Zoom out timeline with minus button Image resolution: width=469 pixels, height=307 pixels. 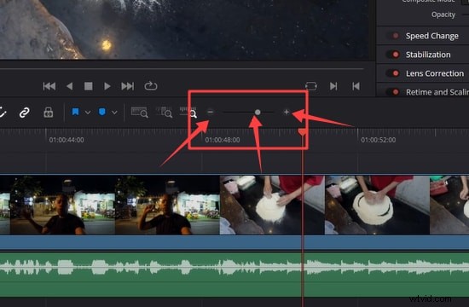tap(211, 112)
